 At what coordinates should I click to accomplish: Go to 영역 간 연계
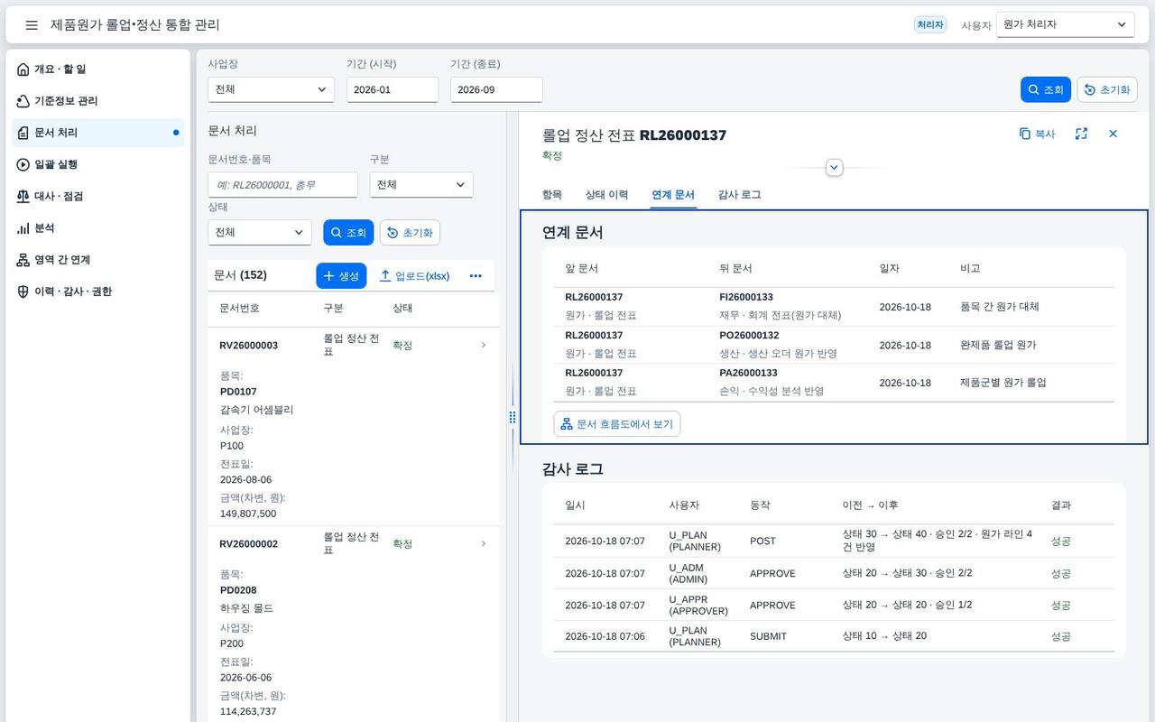point(97,260)
